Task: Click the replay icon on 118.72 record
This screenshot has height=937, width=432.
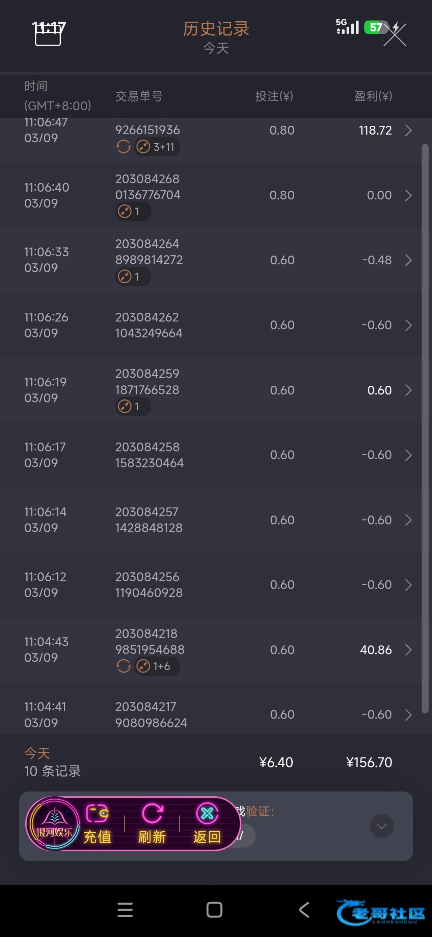Action: coord(124,147)
